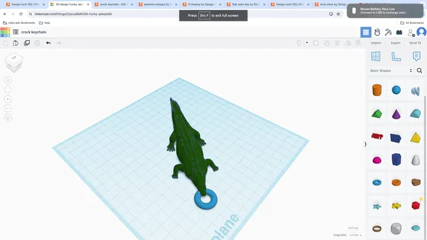Switch to awsome octopus browser tab
Screen dimensions: 427x240
point(158,5)
